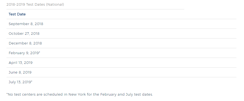
Task: Click the February 9, 2019 date
Action: (x=24, y=53)
